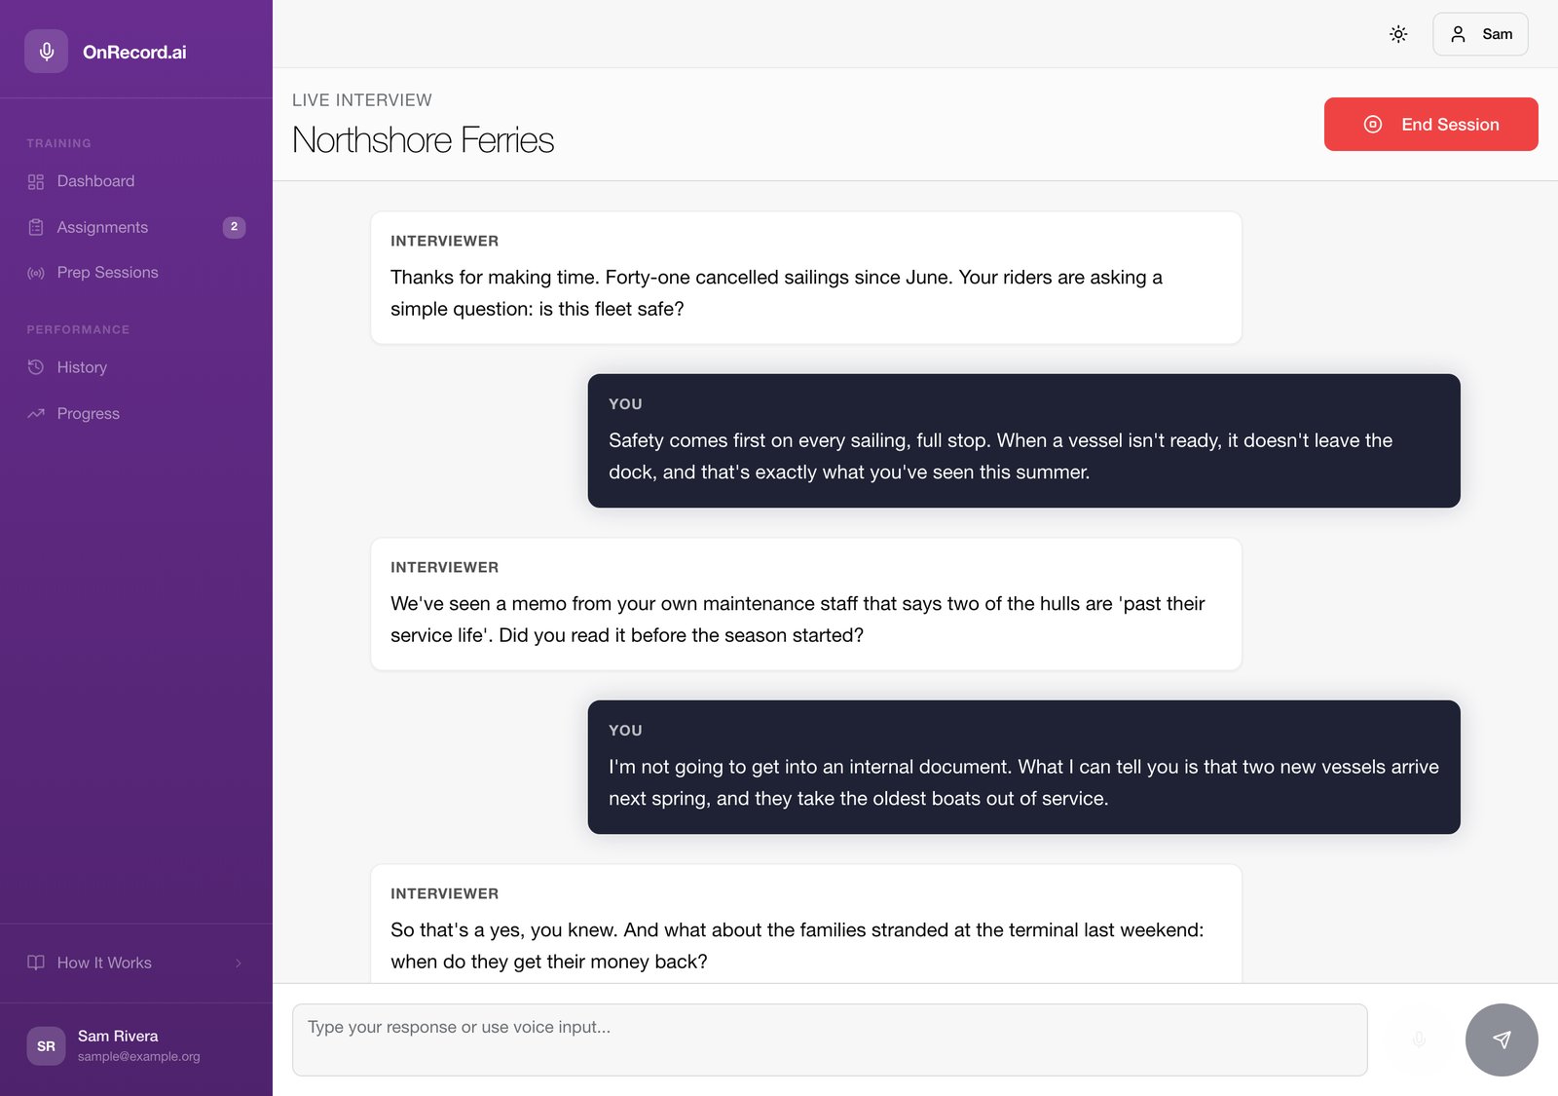Click the interviewer message about the maintenance memo
Viewport: 1558px width, 1096px height.
coord(806,604)
